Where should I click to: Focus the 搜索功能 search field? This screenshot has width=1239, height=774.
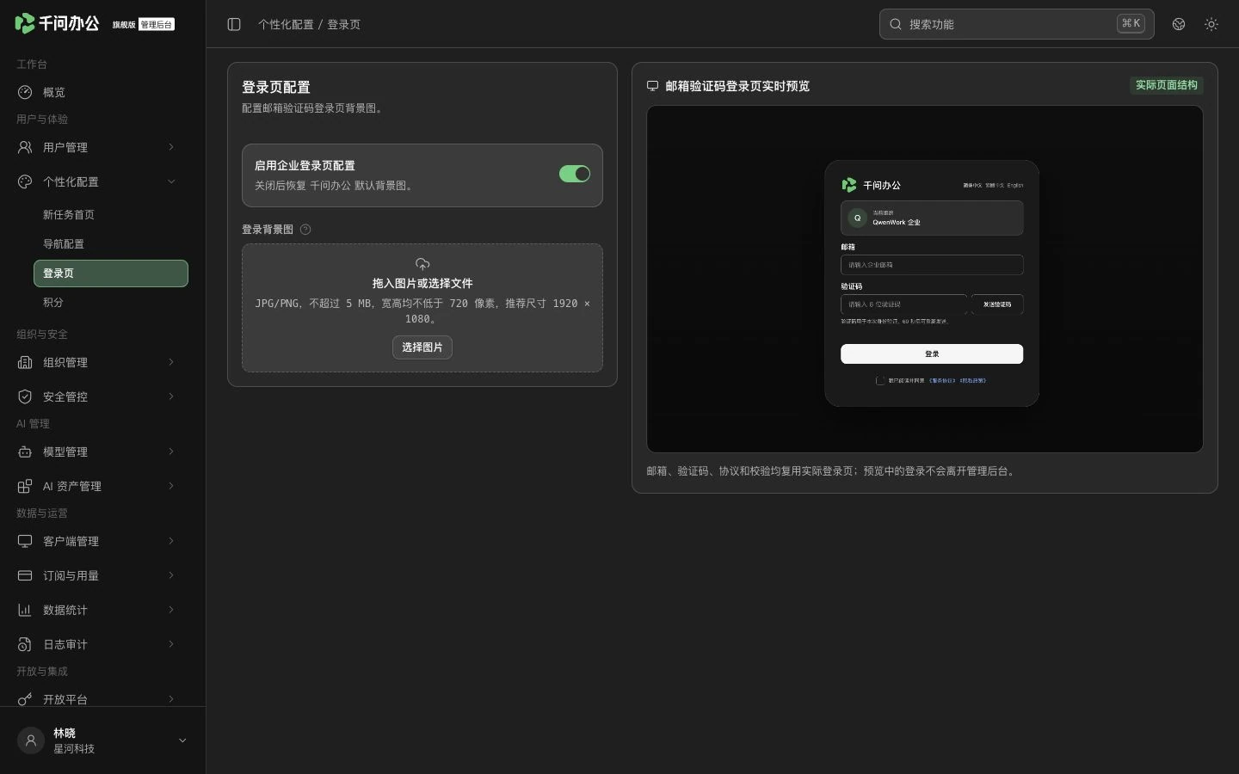click(1017, 24)
